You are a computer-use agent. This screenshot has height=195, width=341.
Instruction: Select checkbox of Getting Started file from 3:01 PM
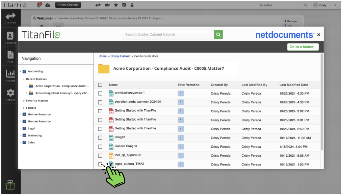100,120
